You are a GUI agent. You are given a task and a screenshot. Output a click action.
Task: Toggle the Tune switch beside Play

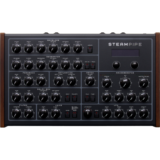click(x=93, y=98)
